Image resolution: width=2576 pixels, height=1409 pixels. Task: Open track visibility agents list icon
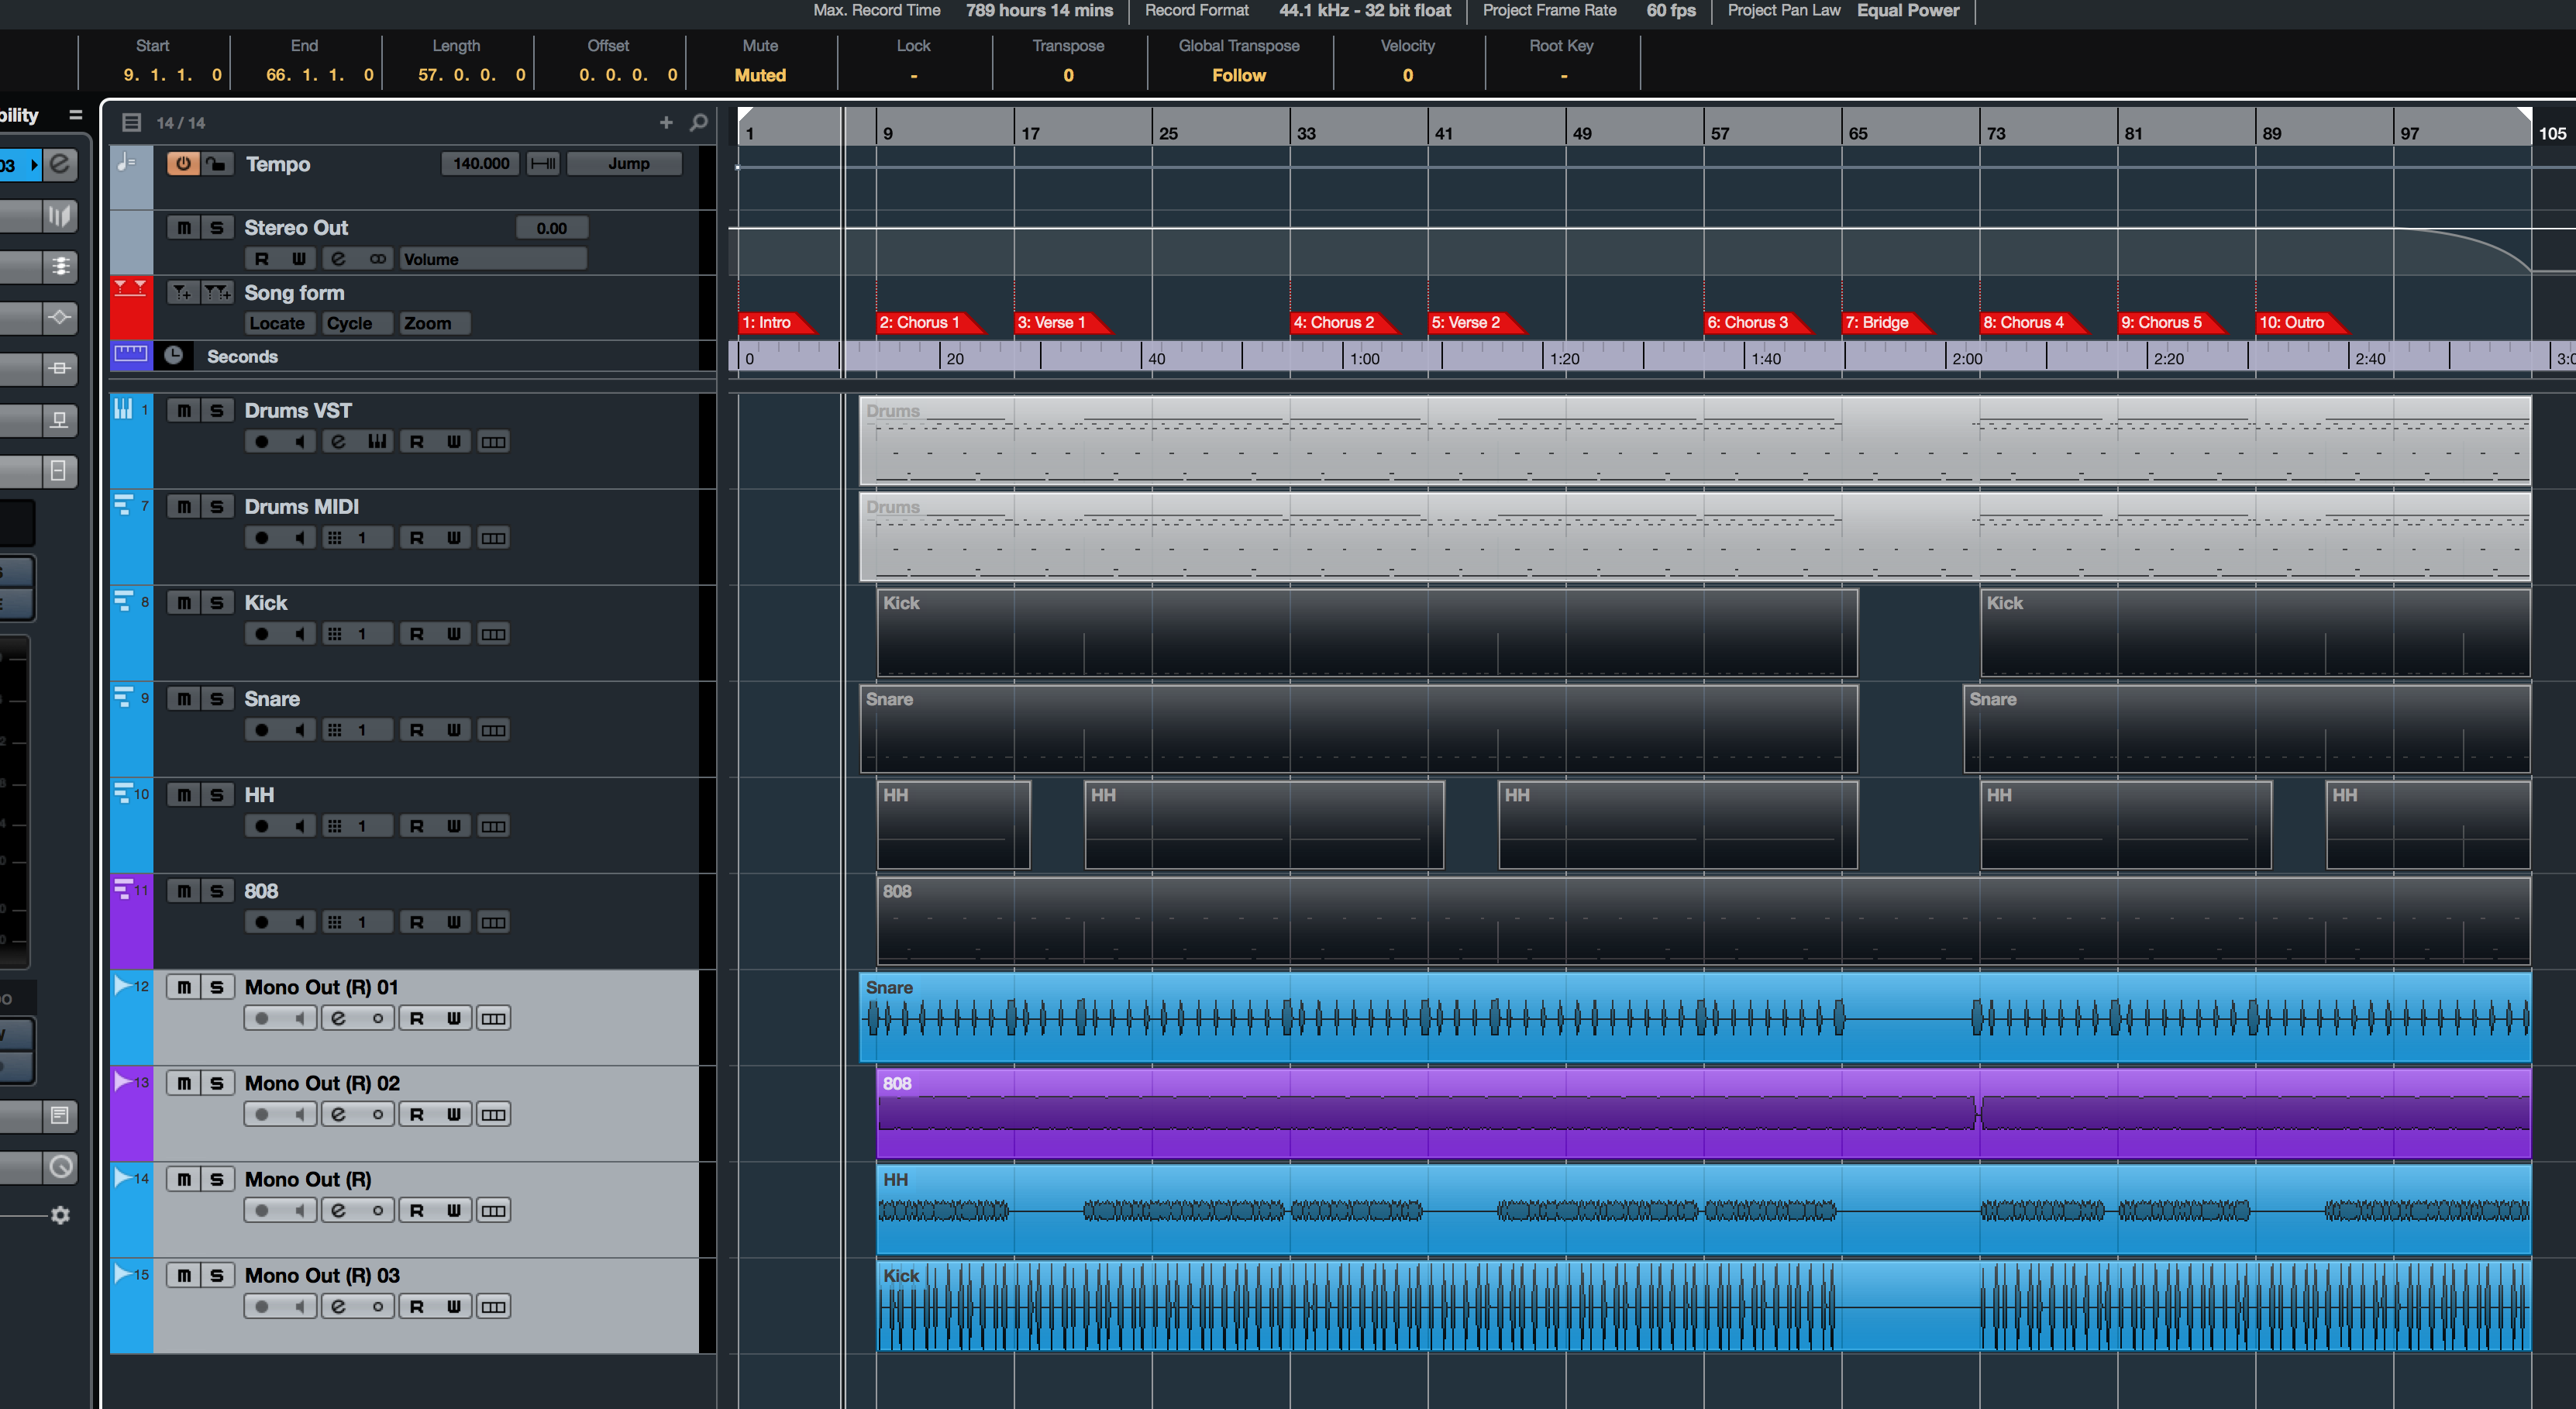[x=131, y=122]
